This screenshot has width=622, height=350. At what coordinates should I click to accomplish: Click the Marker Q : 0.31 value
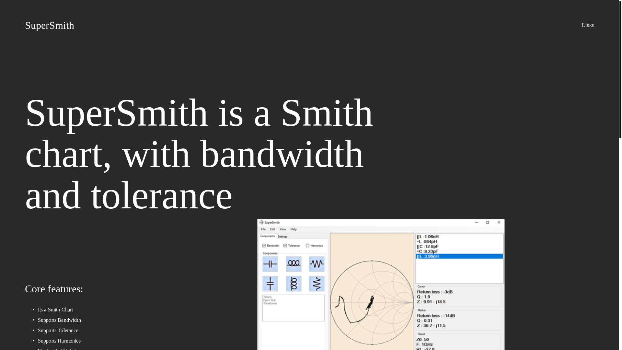point(425,321)
